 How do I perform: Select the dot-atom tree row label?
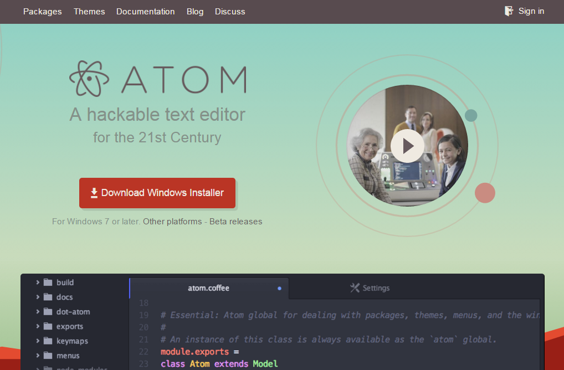[x=73, y=312]
